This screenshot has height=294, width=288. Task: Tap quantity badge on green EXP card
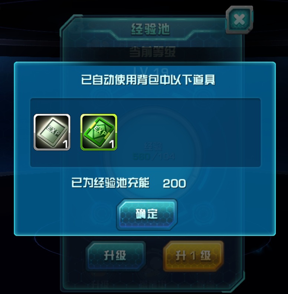coord(112,144)
